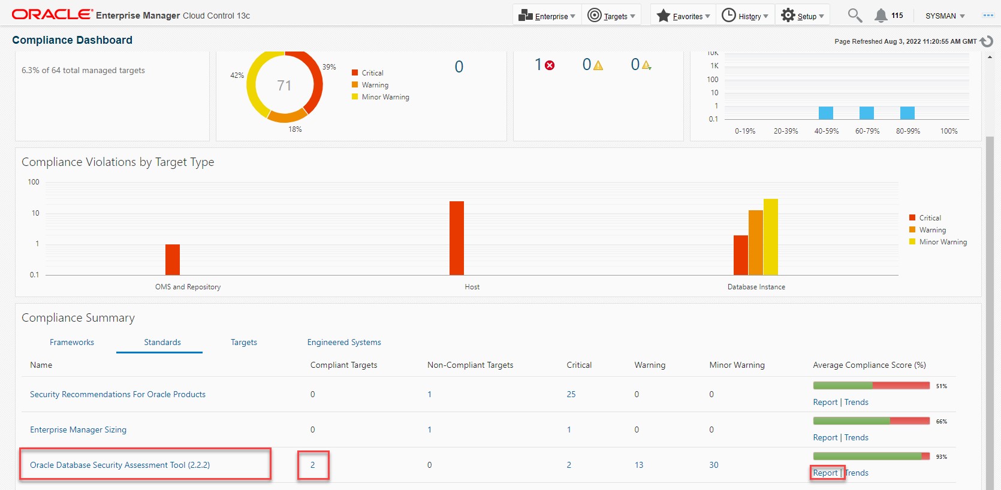This screenshot has width=1001, height=490.
Task: Click the warning triangle status icon
Action: (598, 65)
